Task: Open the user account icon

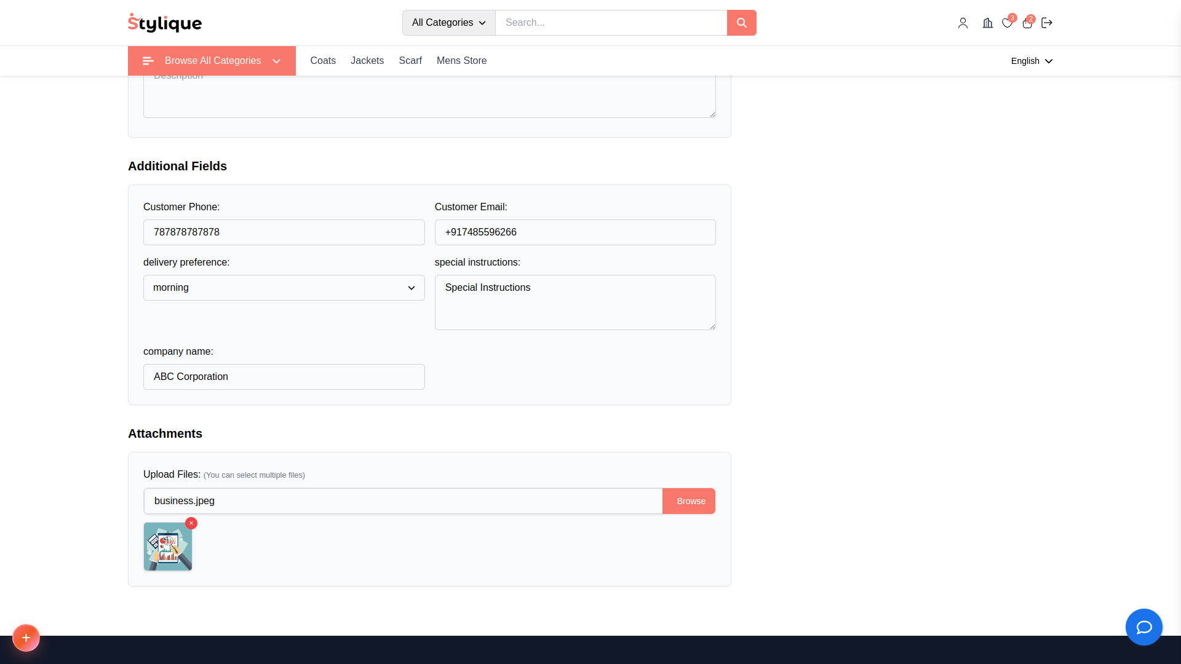Action: click(x=963, y=23)
